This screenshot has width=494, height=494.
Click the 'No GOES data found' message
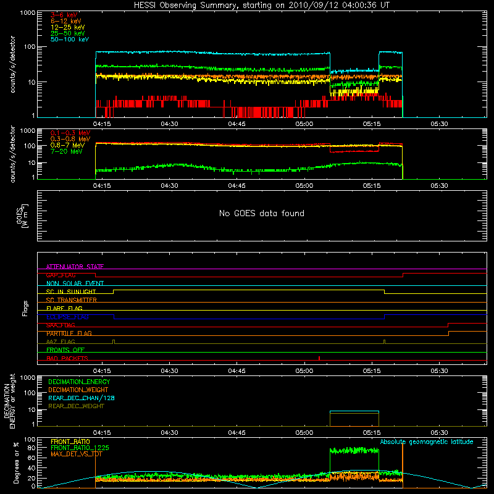tap(261, 213)
